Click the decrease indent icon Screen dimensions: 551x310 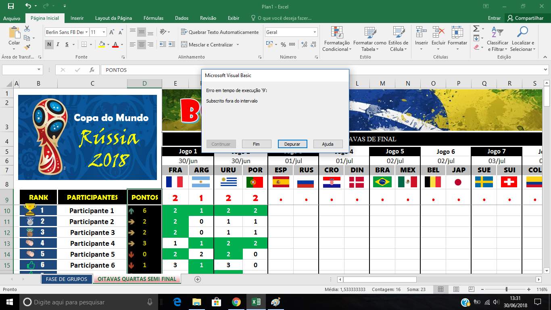point(163,44)
